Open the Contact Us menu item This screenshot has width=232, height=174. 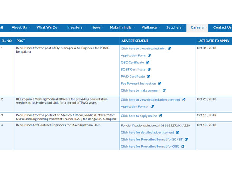pos(222,27)
